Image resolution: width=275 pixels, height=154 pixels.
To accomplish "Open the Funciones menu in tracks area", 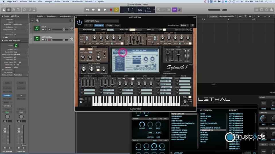I will 52,17.
